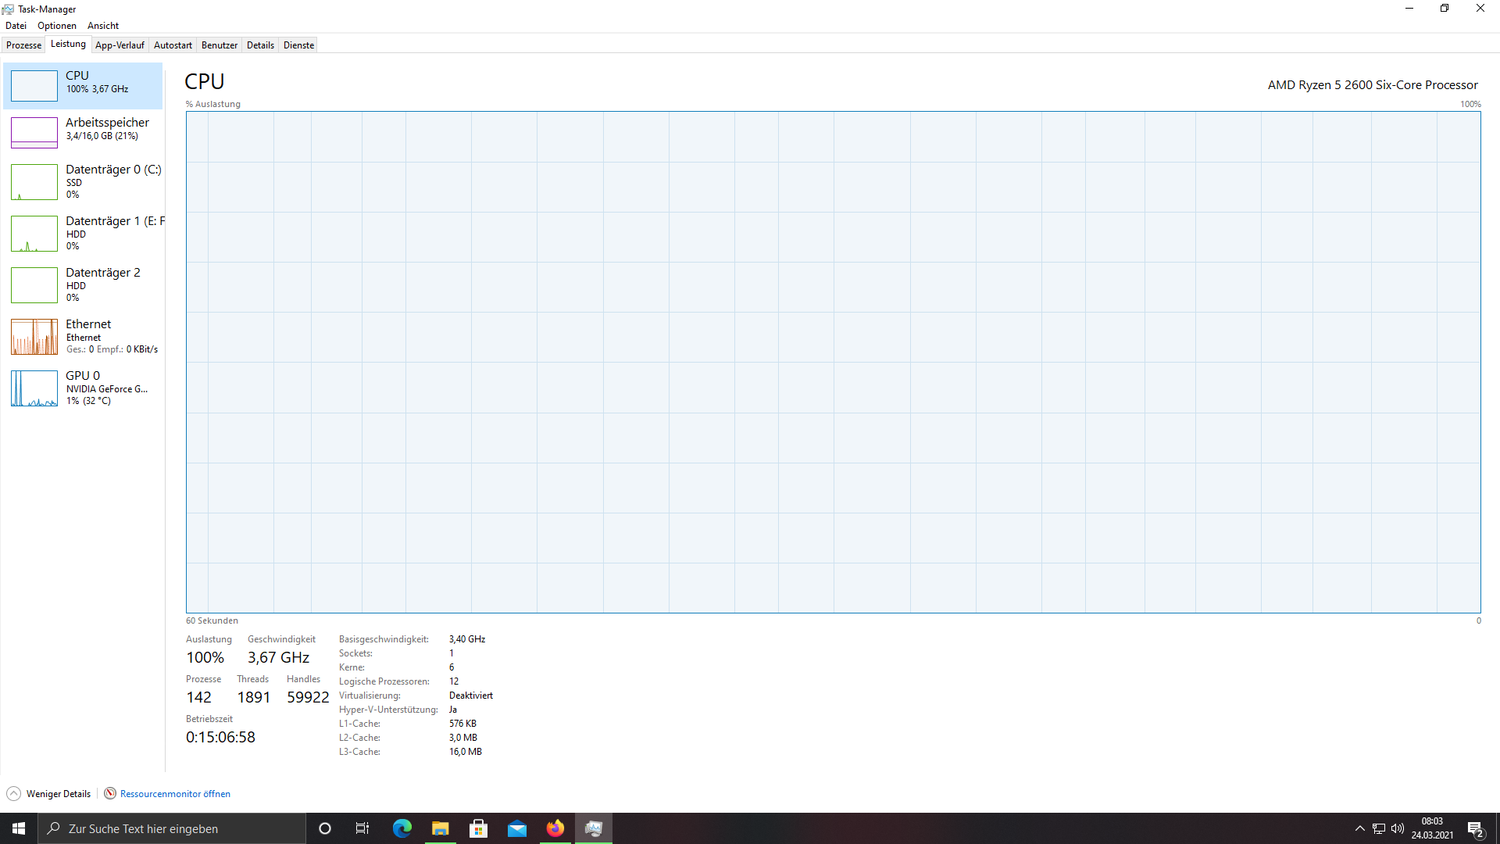Open the Dienste tab

click(x=298, y=45)
